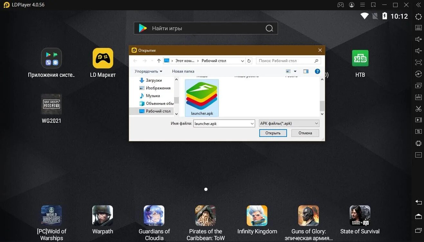
Task: Click the volume down sidebar icon
Action: (418, 51)
